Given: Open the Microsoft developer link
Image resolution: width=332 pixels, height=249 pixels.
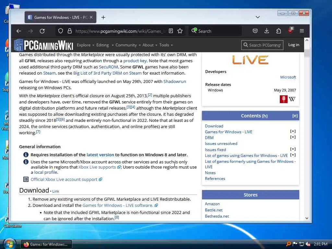Looking at the screenshot, I should point(288,77).
